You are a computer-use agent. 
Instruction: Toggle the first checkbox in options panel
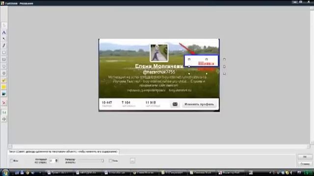(11, 161)
